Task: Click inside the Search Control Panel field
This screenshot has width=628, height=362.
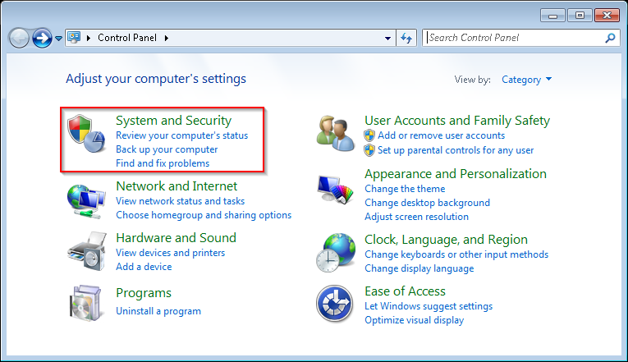Action: point(513,38)
